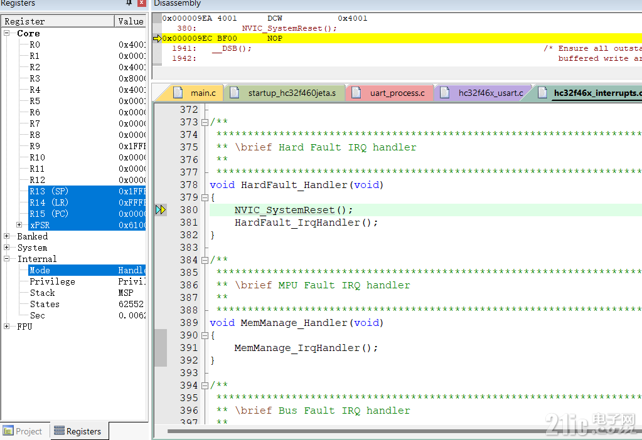
Task: Select the R3 register row
Action: pos(87,78)
